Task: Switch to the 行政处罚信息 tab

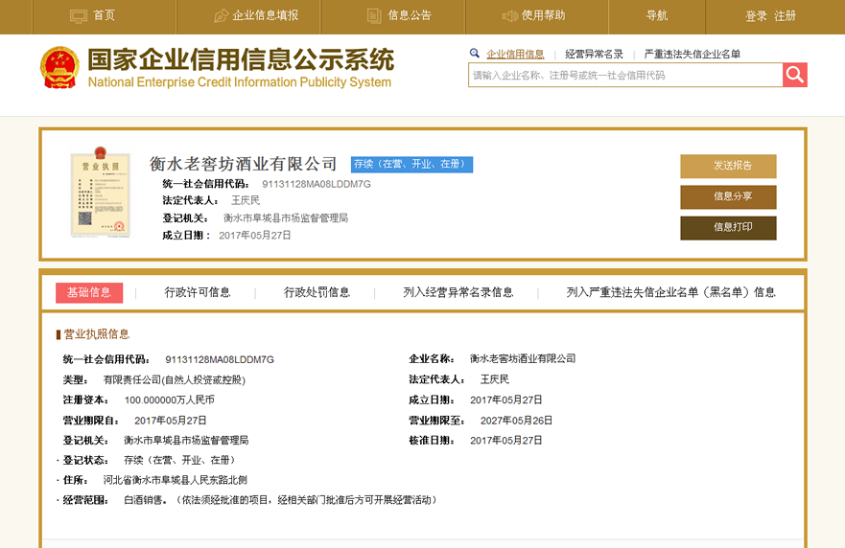Action: point(317,292)
